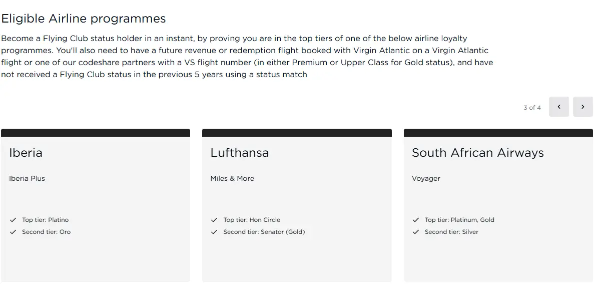This screenshot has height=289, width=600.
Task: Select the Iberia card heading
Action: pos(26,153)
